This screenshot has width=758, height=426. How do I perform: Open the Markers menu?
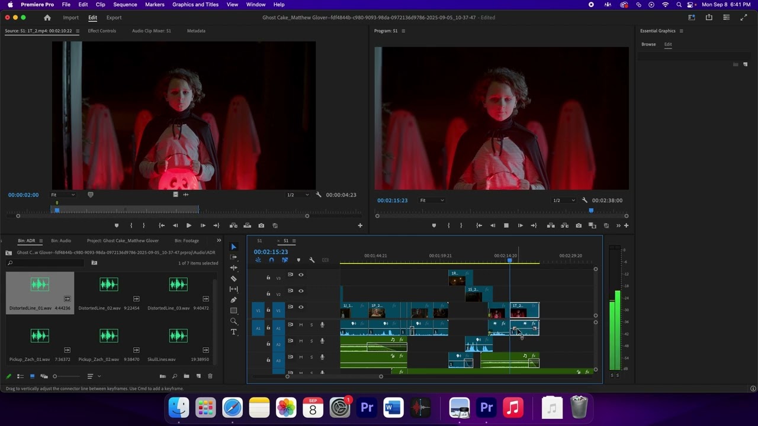click(155, 5)
